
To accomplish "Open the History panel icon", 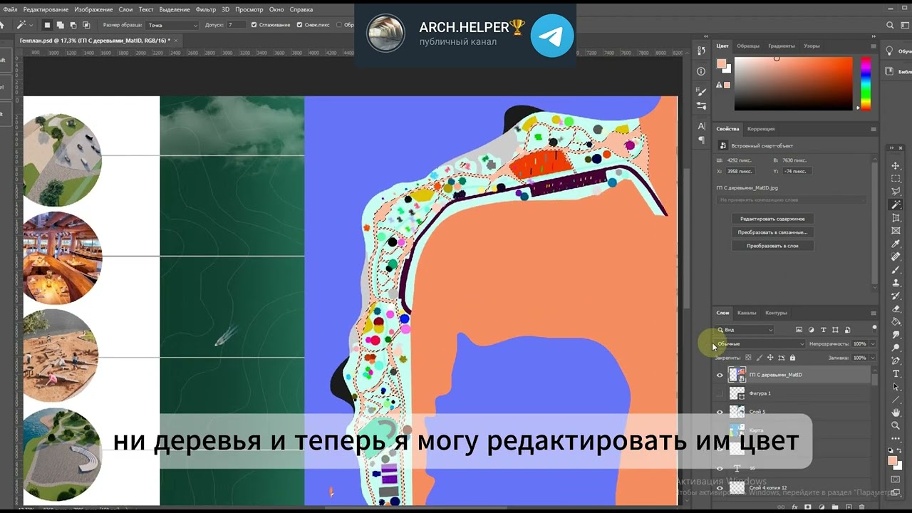I will click(701, 51).
